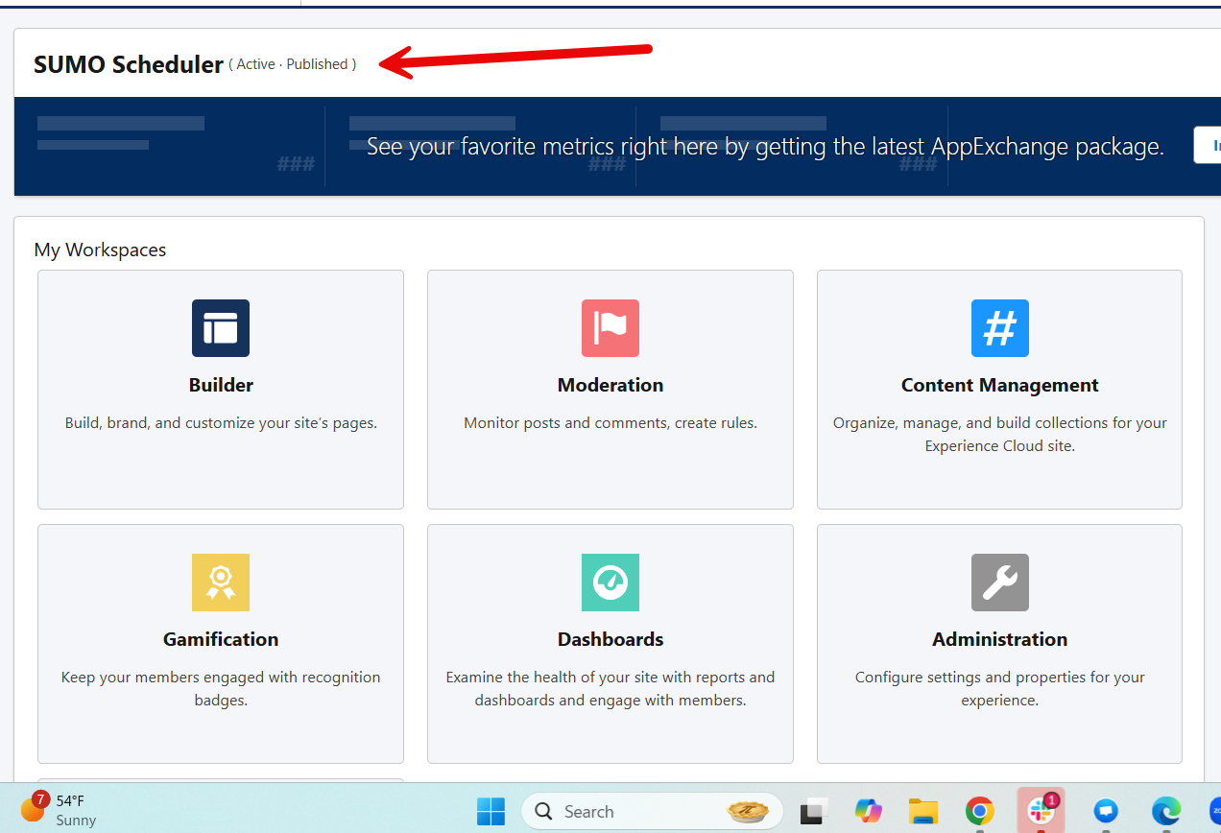1221x833 pixels.
Task: Open the weather widget showing 54°F
Action: pos(58,810)
